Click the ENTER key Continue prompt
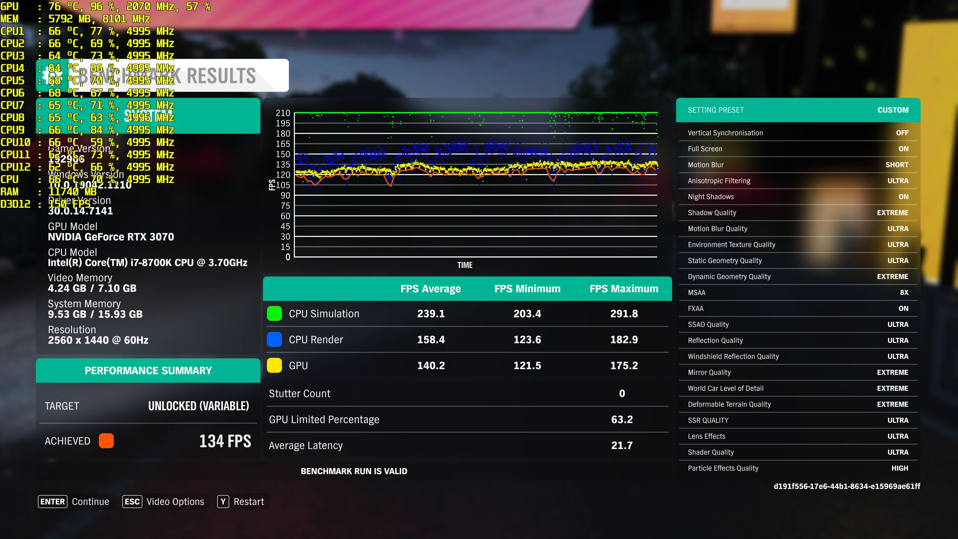958x539 pixels. click(x=73, y=502)
